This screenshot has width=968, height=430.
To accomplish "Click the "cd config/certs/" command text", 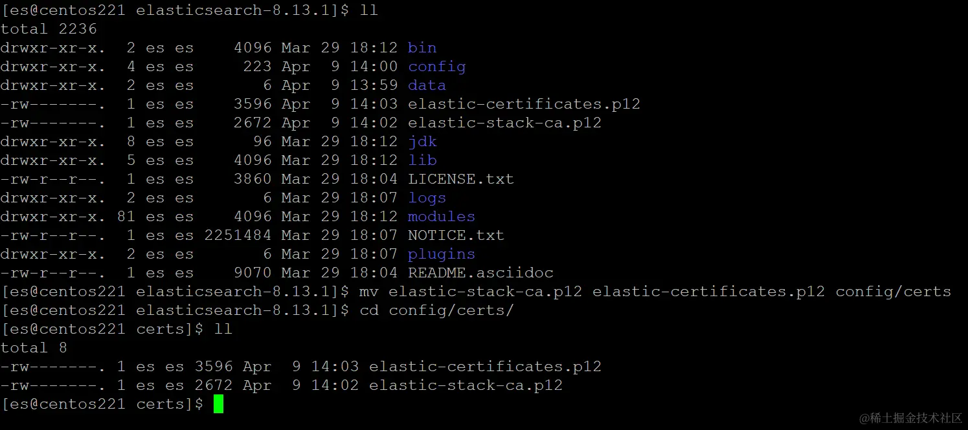I will coord(436,310).
